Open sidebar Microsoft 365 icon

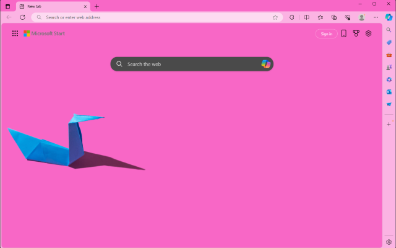[389, 79]
